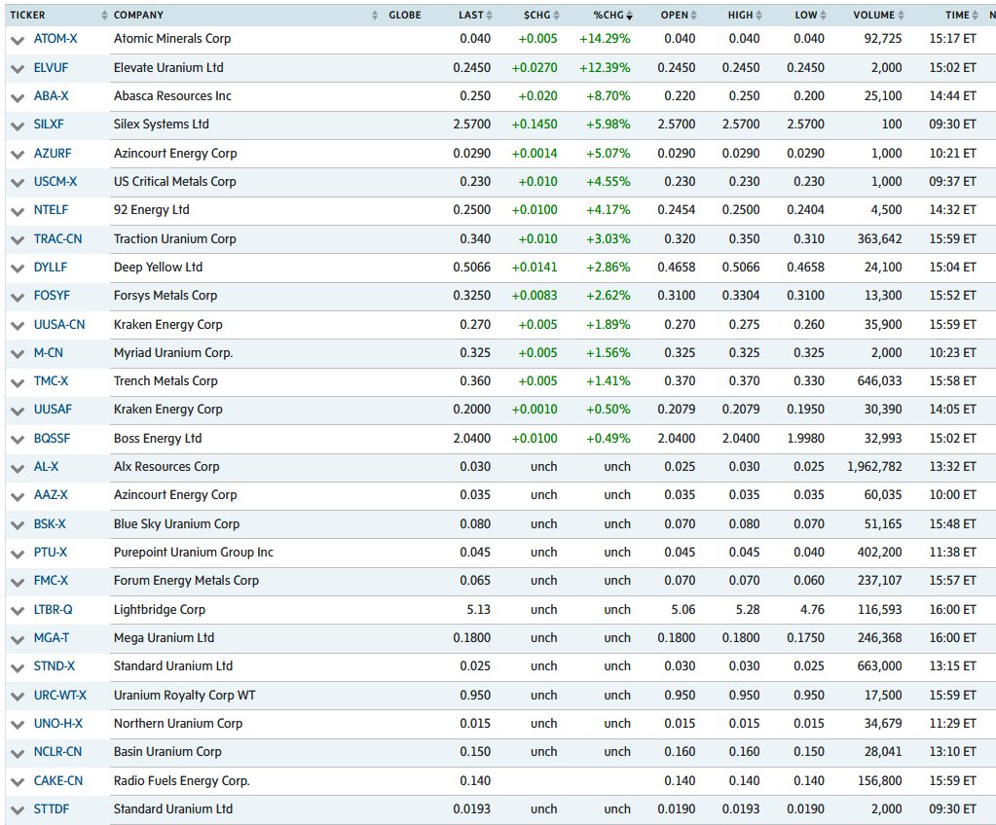Open the UNO-H-X ticker link
Viewport: 996px width, 825px height.
tap(57, 724)
